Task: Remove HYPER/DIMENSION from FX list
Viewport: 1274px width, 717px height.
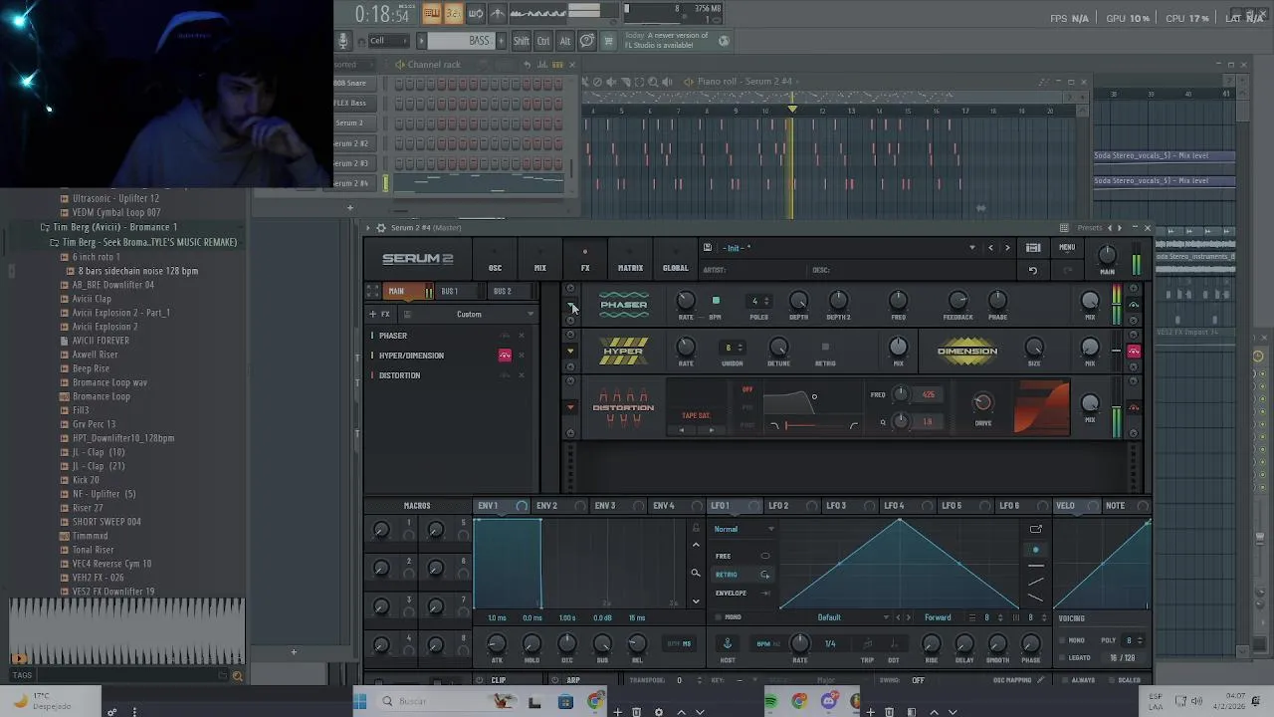Action: pos(522,356)
